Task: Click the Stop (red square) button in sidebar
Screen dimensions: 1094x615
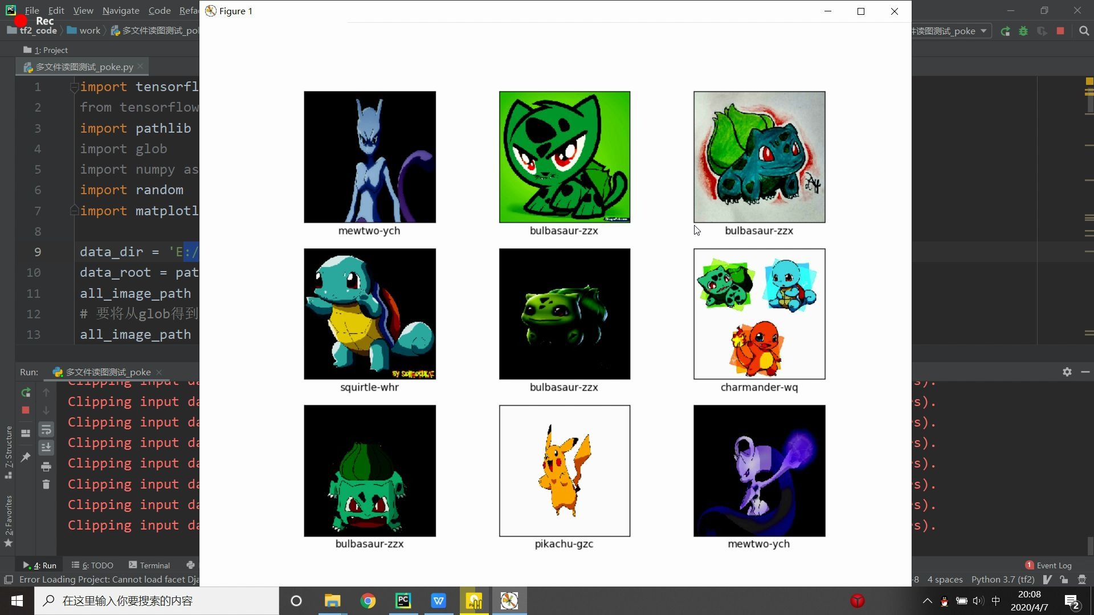Action: (x=26, y=411)
